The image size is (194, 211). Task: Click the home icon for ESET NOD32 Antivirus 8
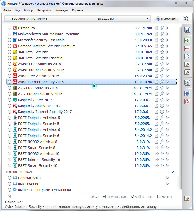(x=157, y=142)
